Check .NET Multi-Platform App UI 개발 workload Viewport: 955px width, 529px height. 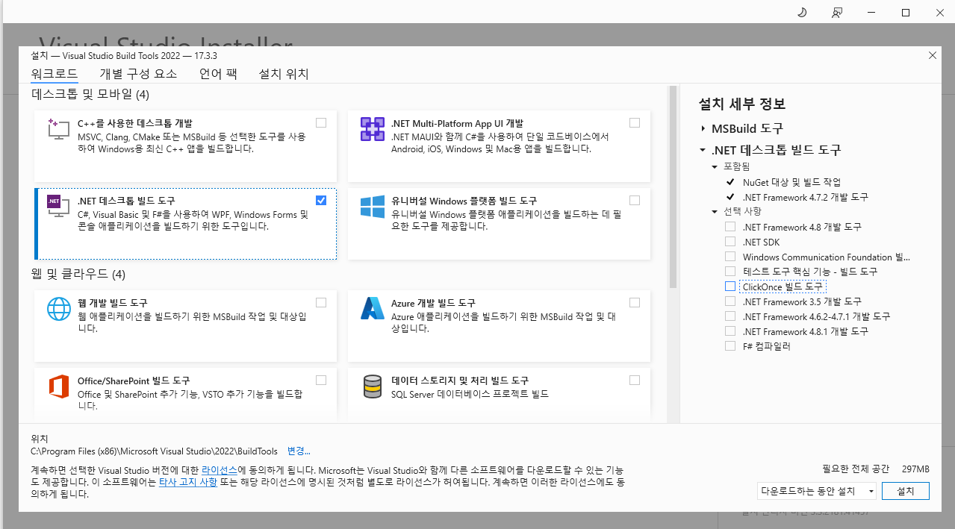[635, 123]
